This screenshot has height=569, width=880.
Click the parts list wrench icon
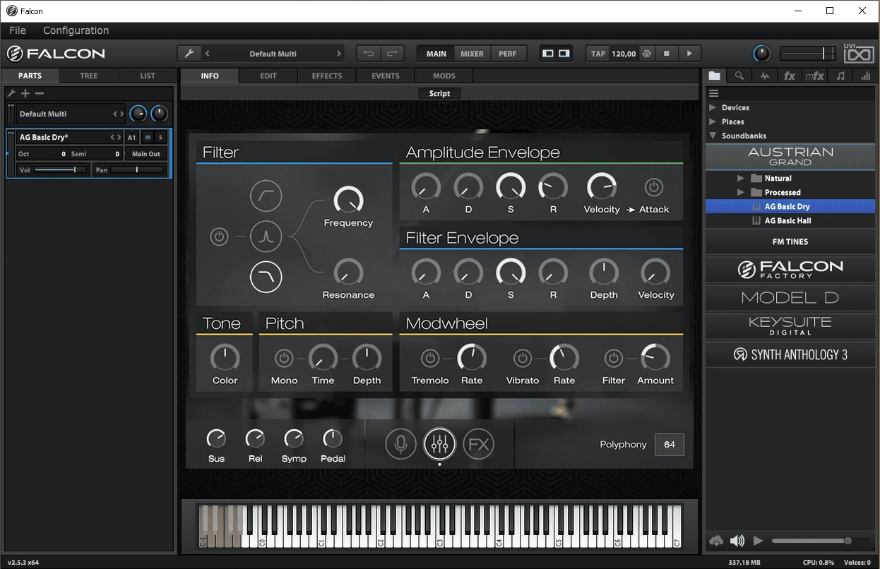coord(11,93)
